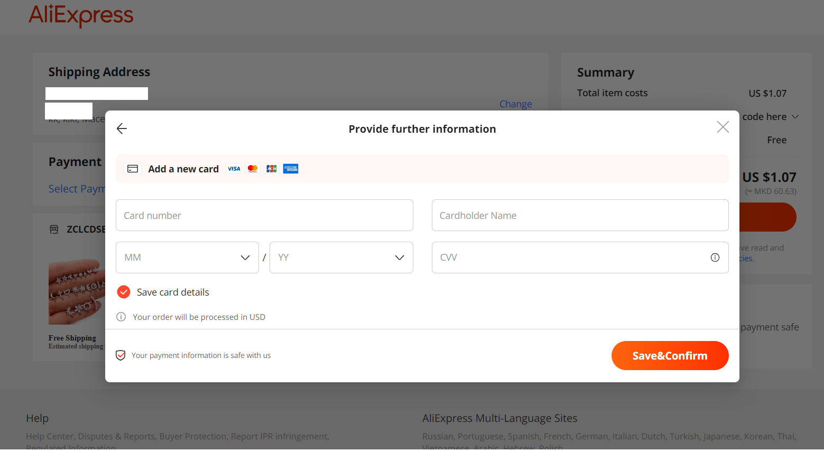824x451 pixels.
Task: Open the YY expiry year dropdown
Action: tap(341, 257)
